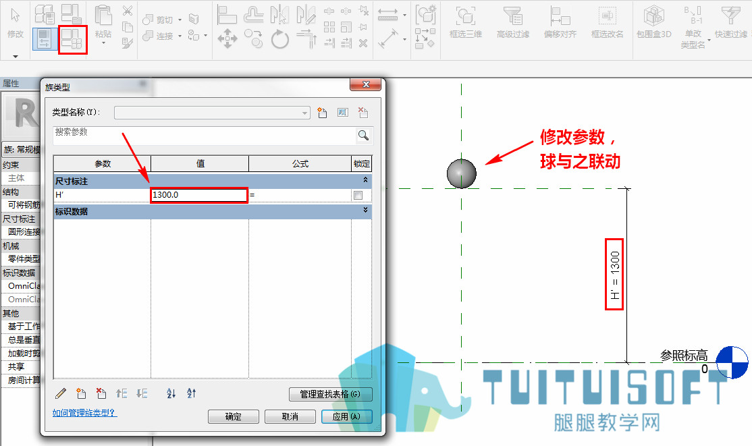
Task: Click the 确定 OK button
Action: 233,416
